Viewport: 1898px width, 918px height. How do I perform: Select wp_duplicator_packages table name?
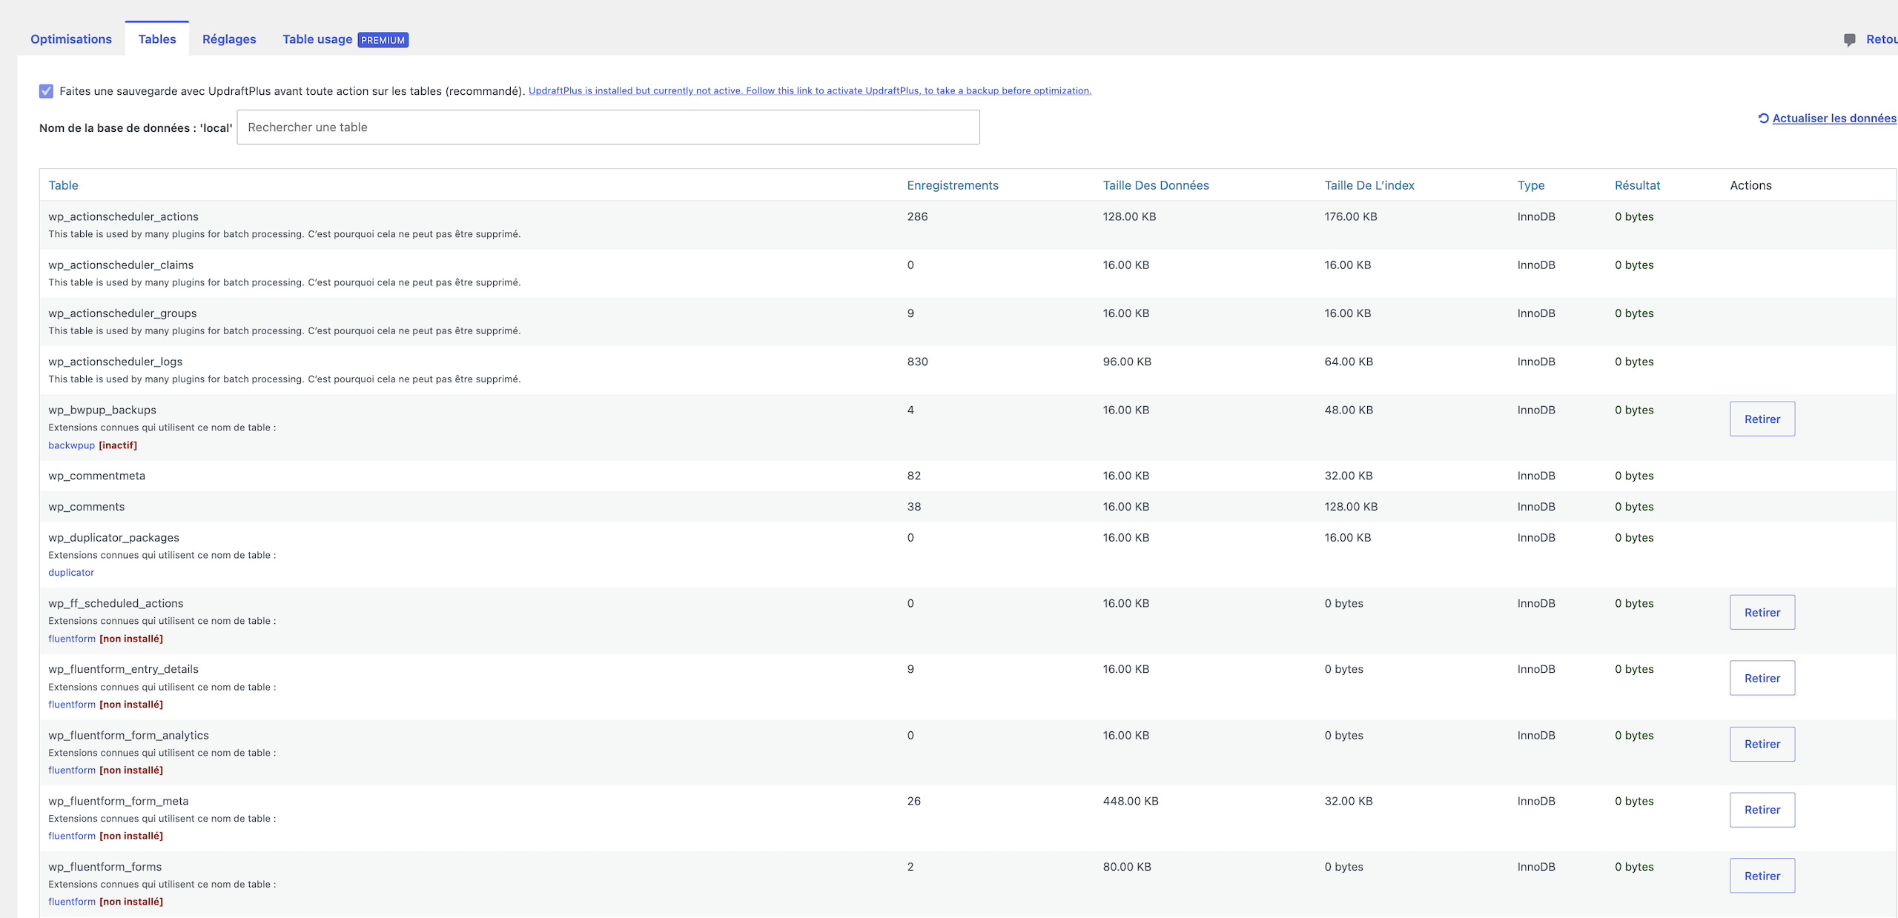tap(113, 537)
